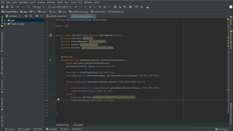Hide the Project panel with minus icon

click(x=42, y=16)
